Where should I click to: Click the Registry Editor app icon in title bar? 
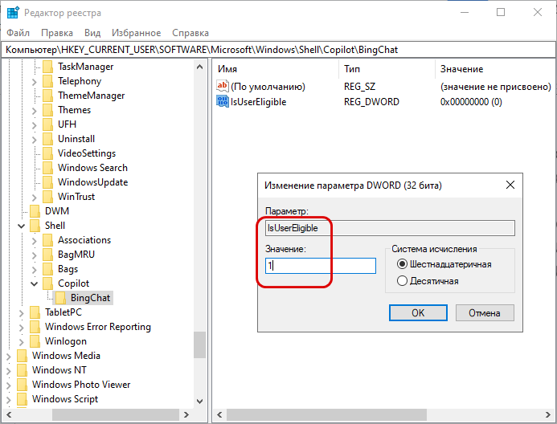click(13, 12)
